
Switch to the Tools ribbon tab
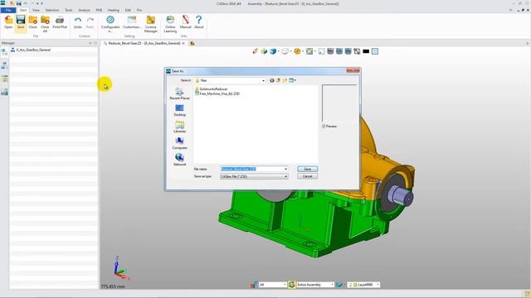click(x=69, y=10)
